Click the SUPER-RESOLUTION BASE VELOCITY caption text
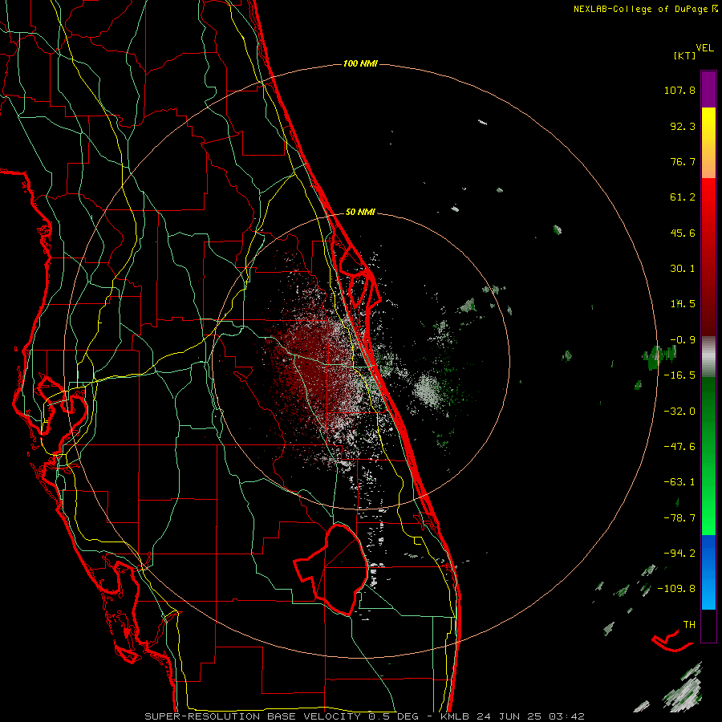 tap(253, 716)
